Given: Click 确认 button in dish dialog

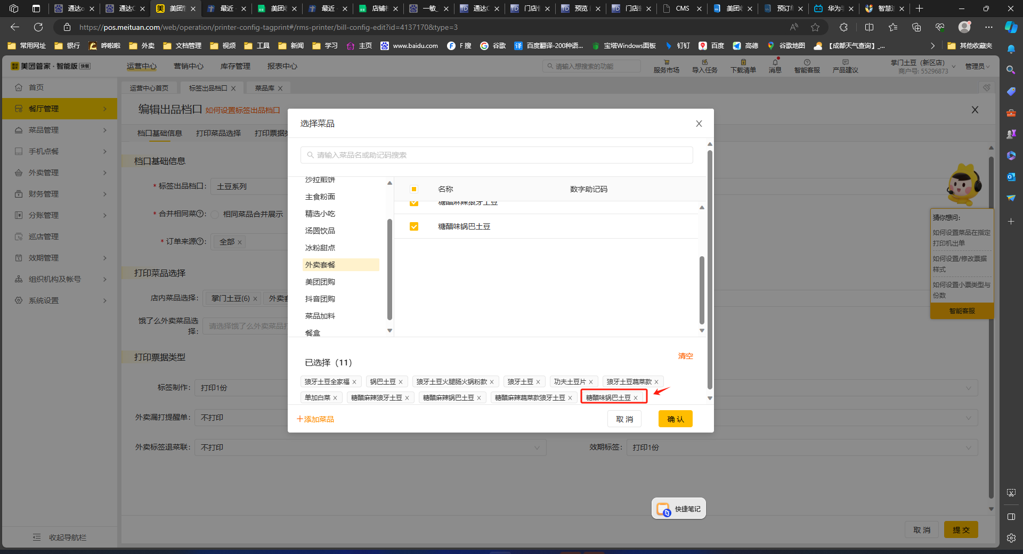Looking at the screenshot, I should (x=676, y=419).
